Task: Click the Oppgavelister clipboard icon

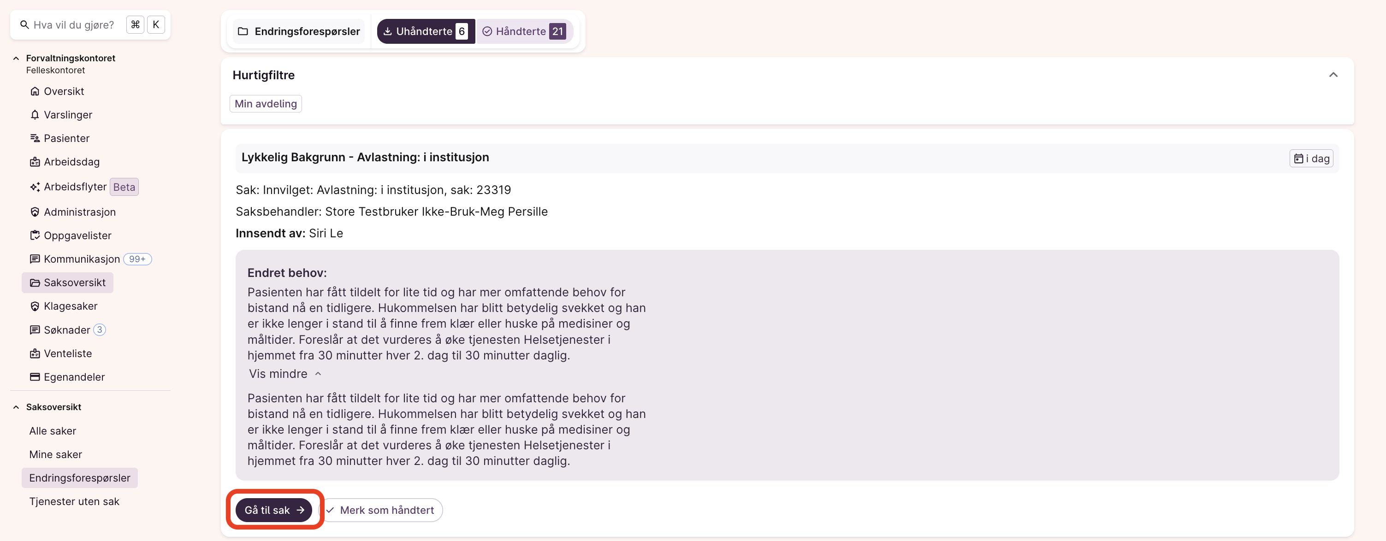Action: pyautogui.click(x=35, y=235)
